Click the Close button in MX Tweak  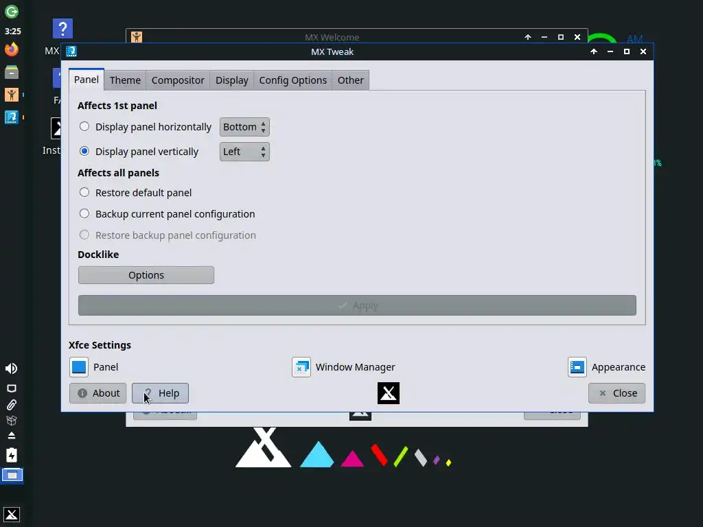(617, 393)
